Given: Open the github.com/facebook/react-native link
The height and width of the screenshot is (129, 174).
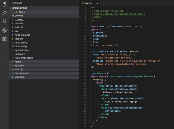Looking at the screenshot, I should [120, 14].
